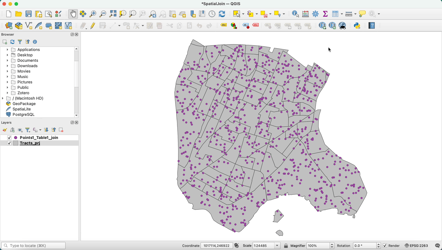Click the Coordinate input field
The image size is (442, 250).
pyautogui.click(x=217, y=246)
